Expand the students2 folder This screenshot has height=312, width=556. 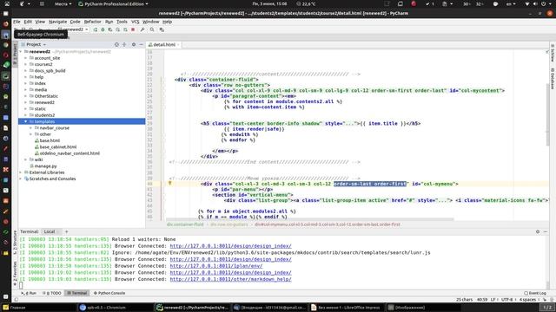(x=26, y=115)
